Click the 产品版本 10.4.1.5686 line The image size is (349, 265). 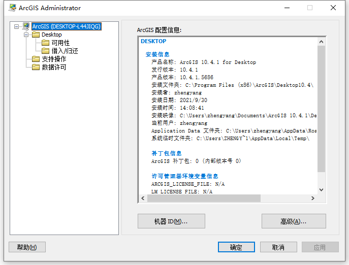coord(182,78)
